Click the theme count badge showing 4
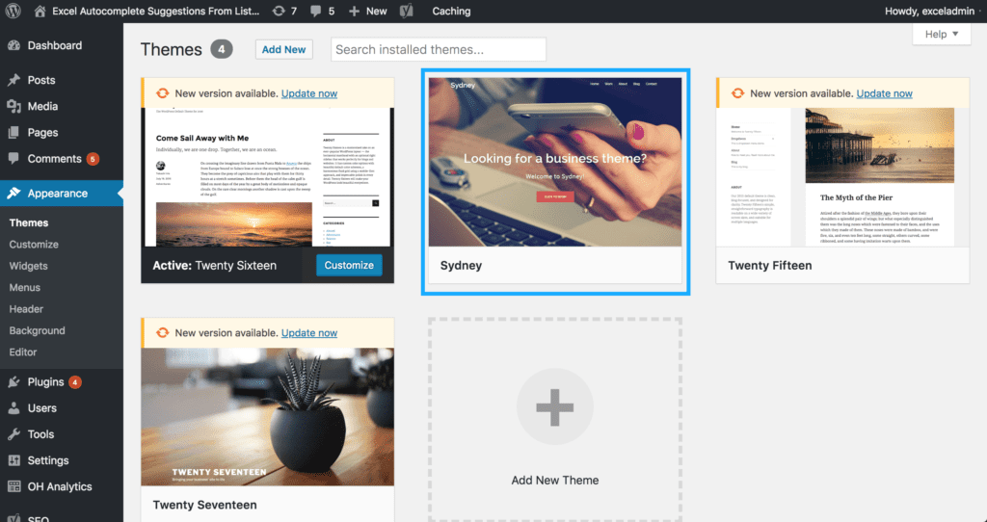Screen dimensions: 987x522 (222, 49)
